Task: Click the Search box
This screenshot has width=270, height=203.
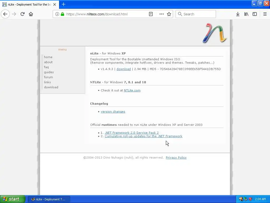Action: (x=196, y=14)
